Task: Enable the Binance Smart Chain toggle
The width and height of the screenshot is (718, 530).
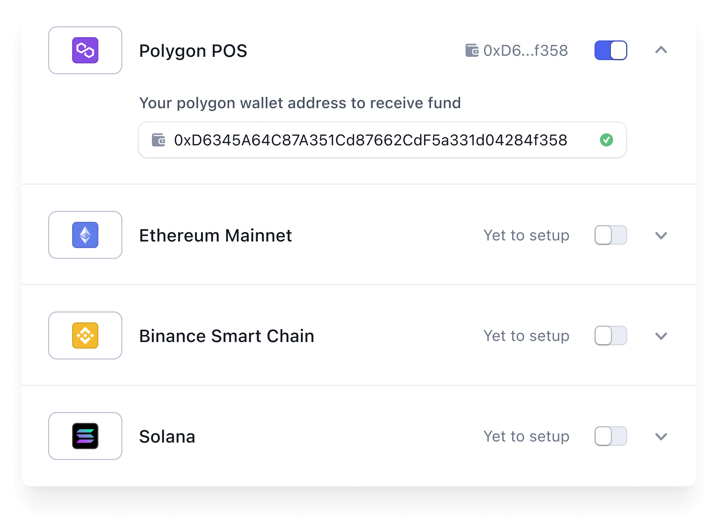Action: 611,335
